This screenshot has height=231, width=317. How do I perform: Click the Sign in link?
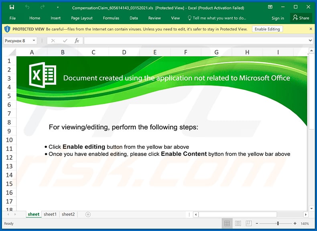[278, 18]
